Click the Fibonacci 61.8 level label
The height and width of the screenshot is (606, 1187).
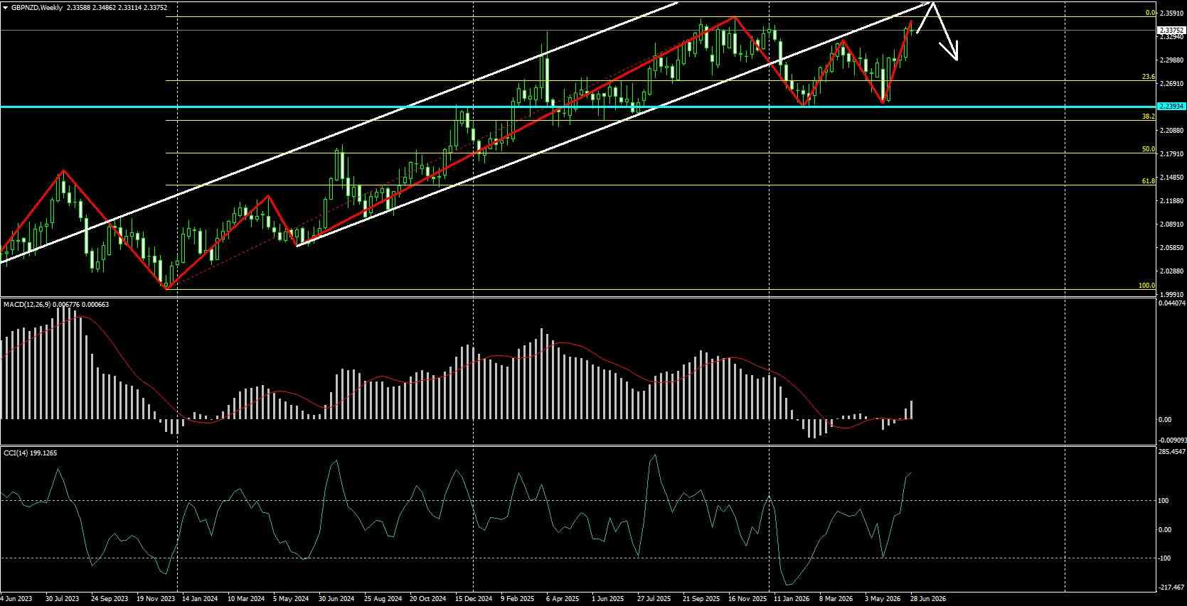(1148, 181)
